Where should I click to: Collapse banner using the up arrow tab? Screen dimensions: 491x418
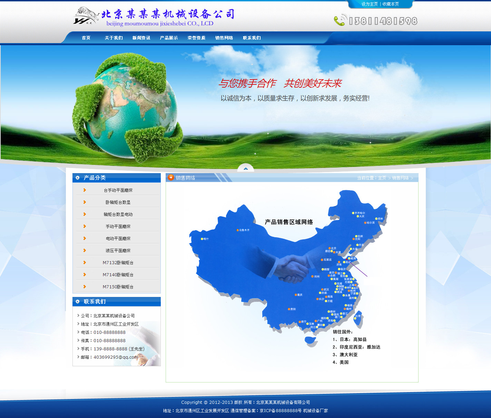(x=246, y=168)
